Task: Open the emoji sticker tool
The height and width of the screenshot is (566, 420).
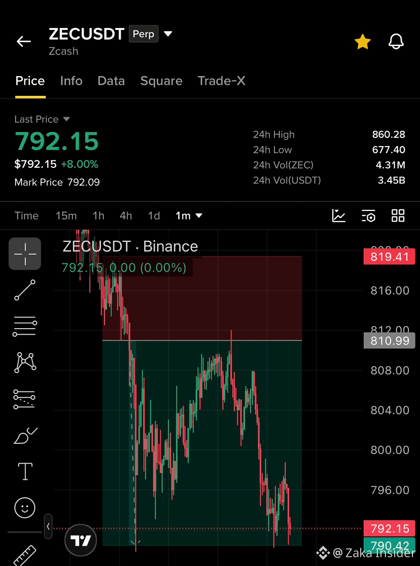Action: 24,508
